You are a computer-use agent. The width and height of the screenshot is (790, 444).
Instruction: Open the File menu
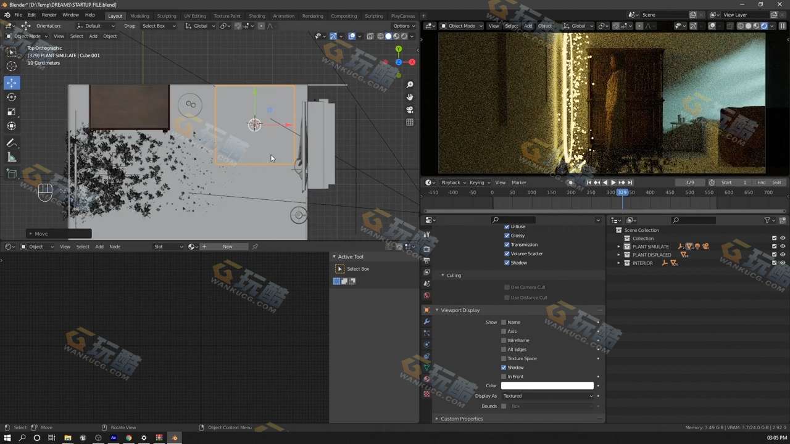click(18, 15)
